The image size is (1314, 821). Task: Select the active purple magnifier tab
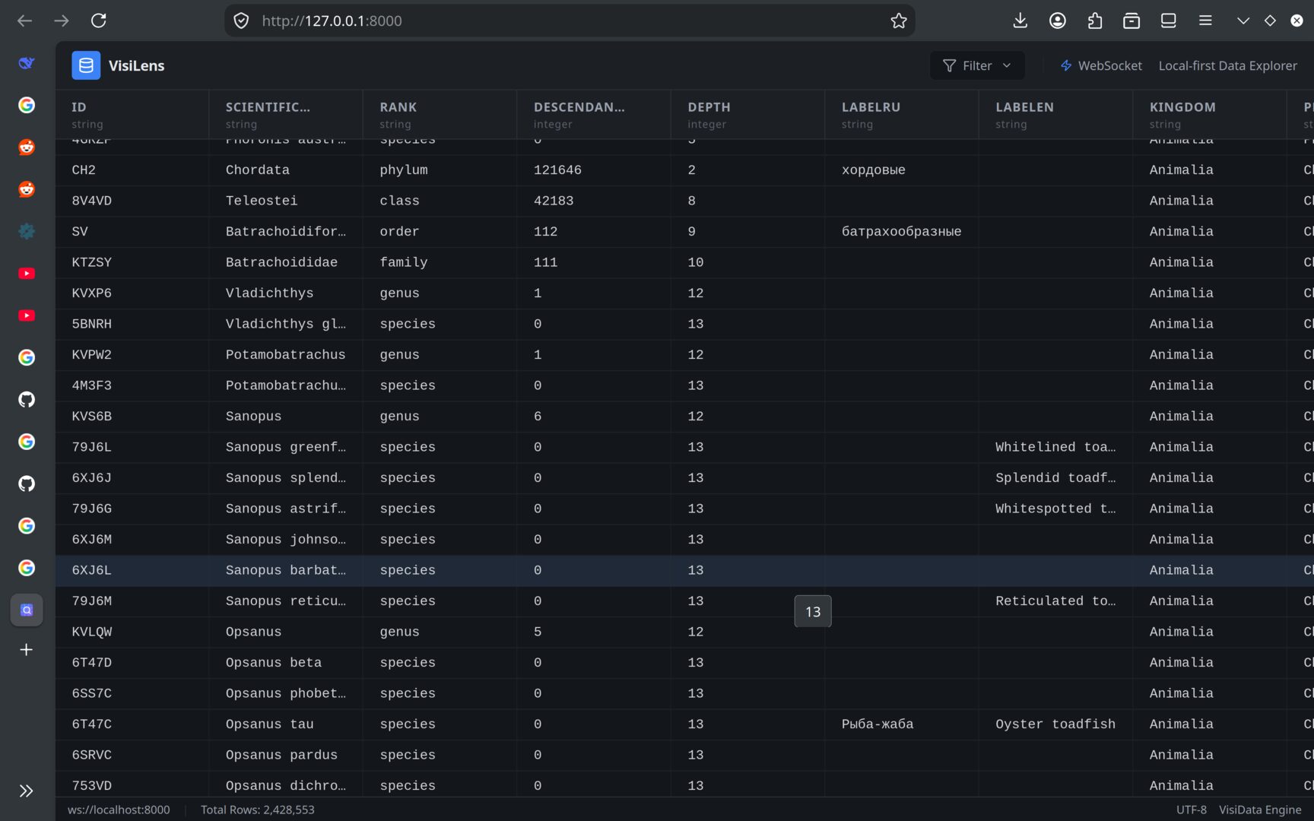click(x=27, y=610)
